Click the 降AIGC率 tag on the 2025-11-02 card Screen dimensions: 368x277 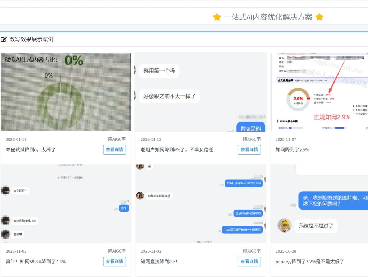(x=252, y=251)
